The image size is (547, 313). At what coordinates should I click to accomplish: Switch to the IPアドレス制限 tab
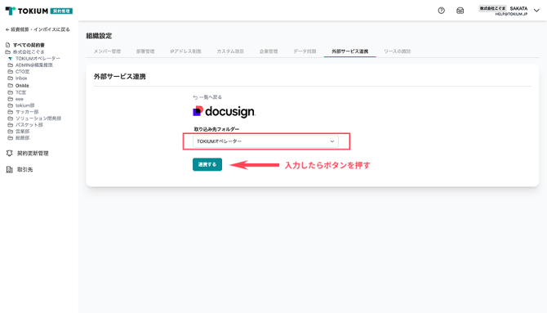185,51
